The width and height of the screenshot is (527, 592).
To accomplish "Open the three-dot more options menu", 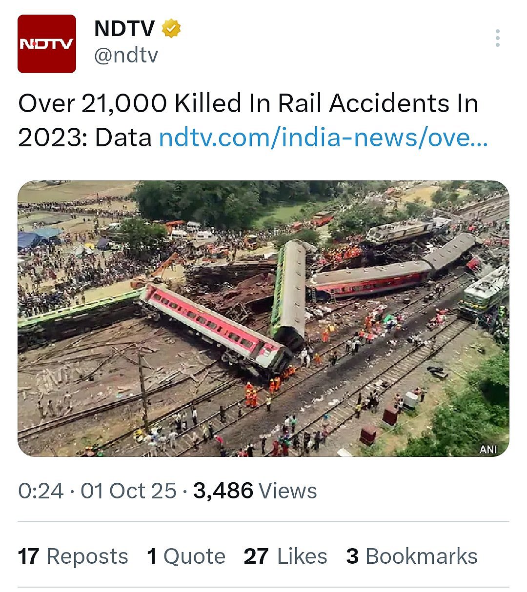I will tap(497, 38).
